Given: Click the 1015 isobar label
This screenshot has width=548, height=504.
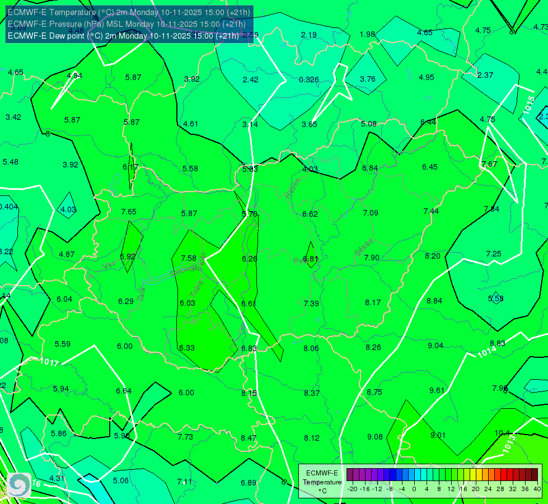Looking at the screenshot, I should tap(528, 105).
